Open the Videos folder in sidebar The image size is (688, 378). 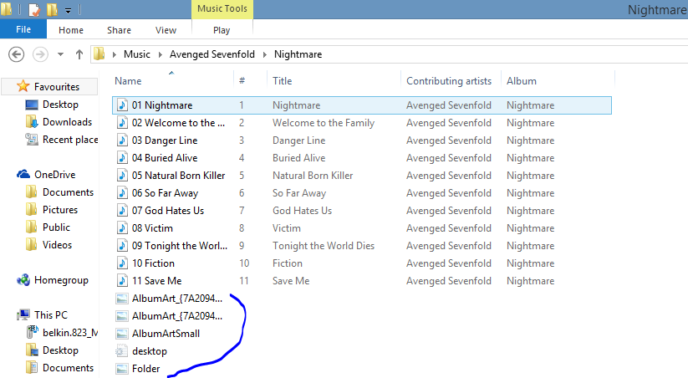click(57, 245)
